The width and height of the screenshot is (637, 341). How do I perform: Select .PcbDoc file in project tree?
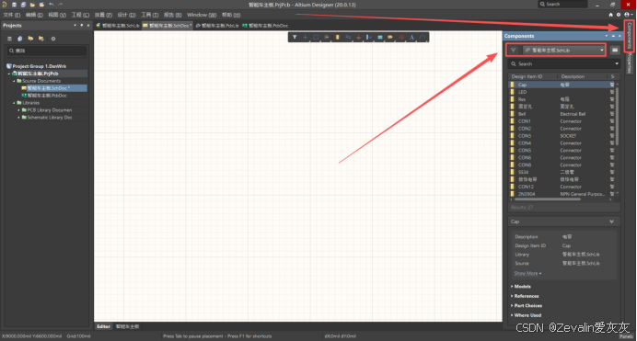(47, 96)
